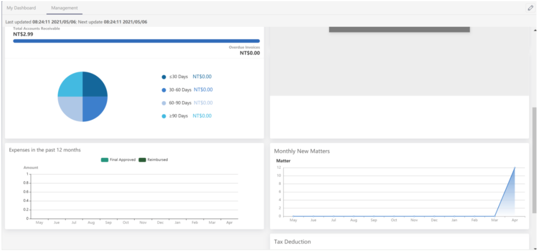The height and width of the screenshot is (251, 537).
Task: Click the Apr peak point on Monthly New Matters
Action: (x=515, y=168)
